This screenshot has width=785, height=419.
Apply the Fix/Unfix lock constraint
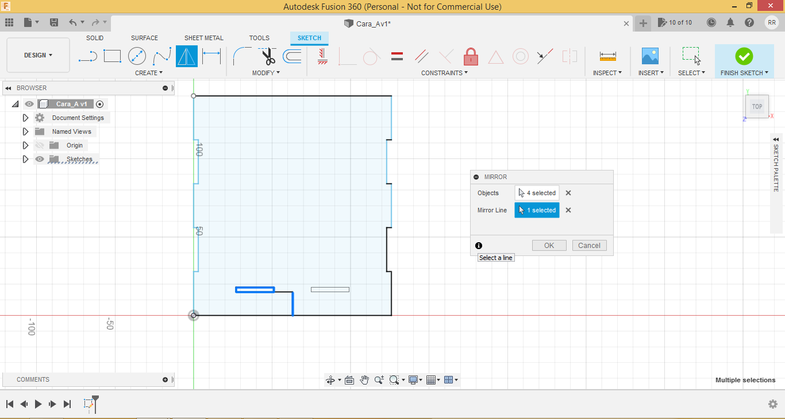point(471,56)
